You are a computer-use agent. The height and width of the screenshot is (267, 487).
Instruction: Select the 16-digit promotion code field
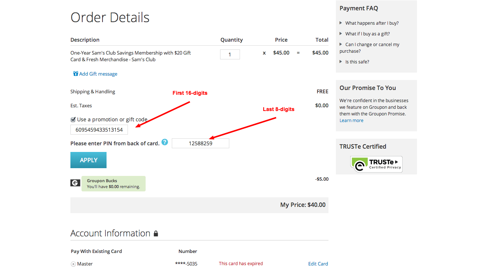tap(99, 129)
